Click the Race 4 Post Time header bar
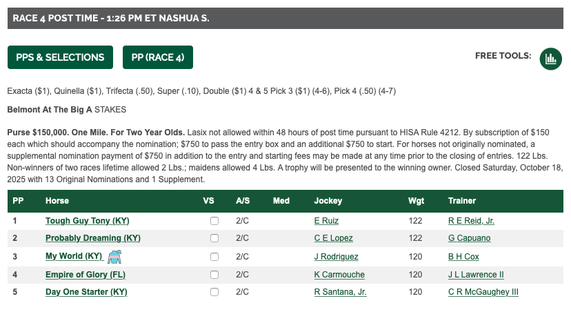This screenshot has width=571, height=312. (285, 19)
